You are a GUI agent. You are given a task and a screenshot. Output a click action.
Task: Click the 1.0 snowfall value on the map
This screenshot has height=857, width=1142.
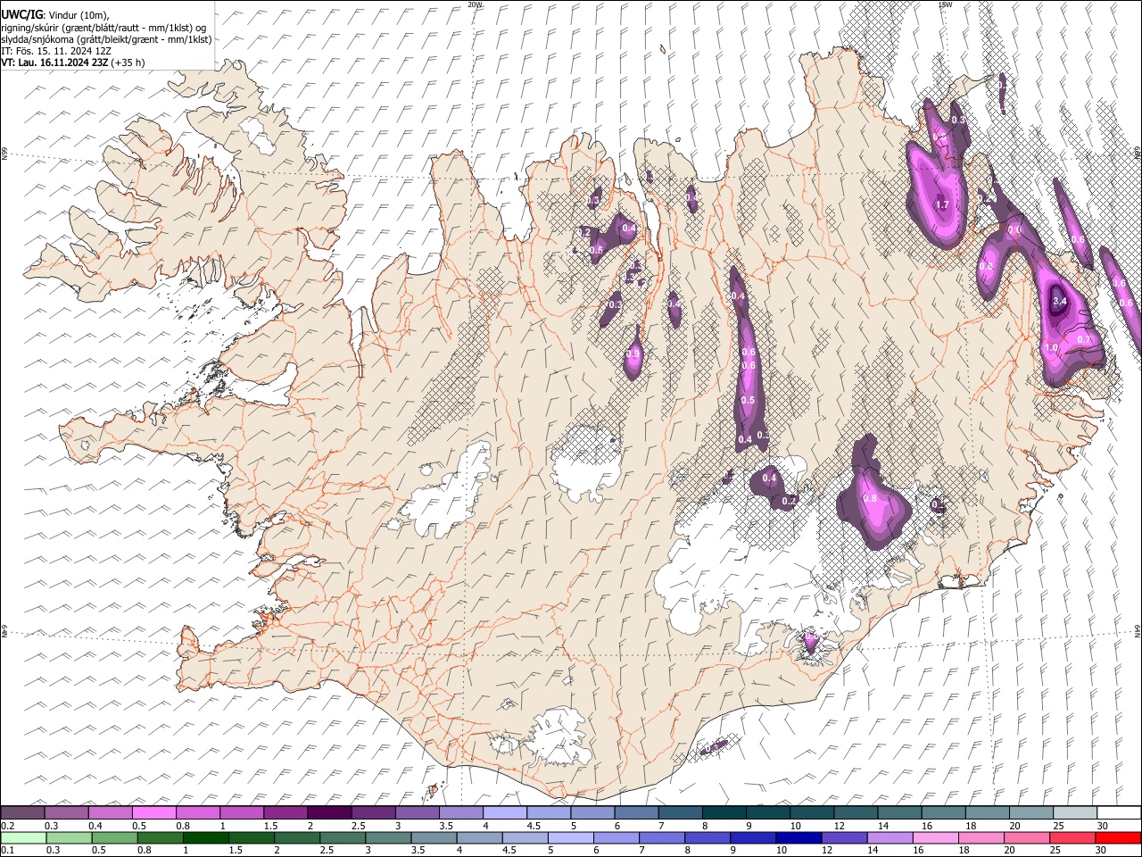[x=1051, y=347]
